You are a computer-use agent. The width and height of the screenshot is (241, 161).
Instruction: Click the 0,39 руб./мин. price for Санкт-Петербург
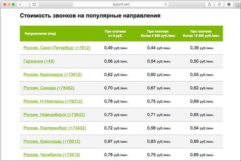click(x=202, y=48)
